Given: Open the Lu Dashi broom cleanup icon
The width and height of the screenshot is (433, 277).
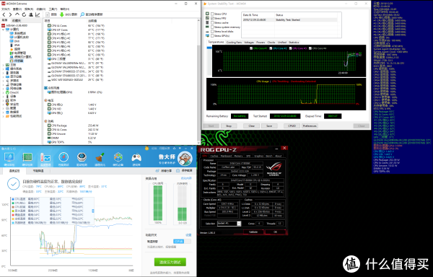Looking at the screenshot, I should (x=100, y=157).
